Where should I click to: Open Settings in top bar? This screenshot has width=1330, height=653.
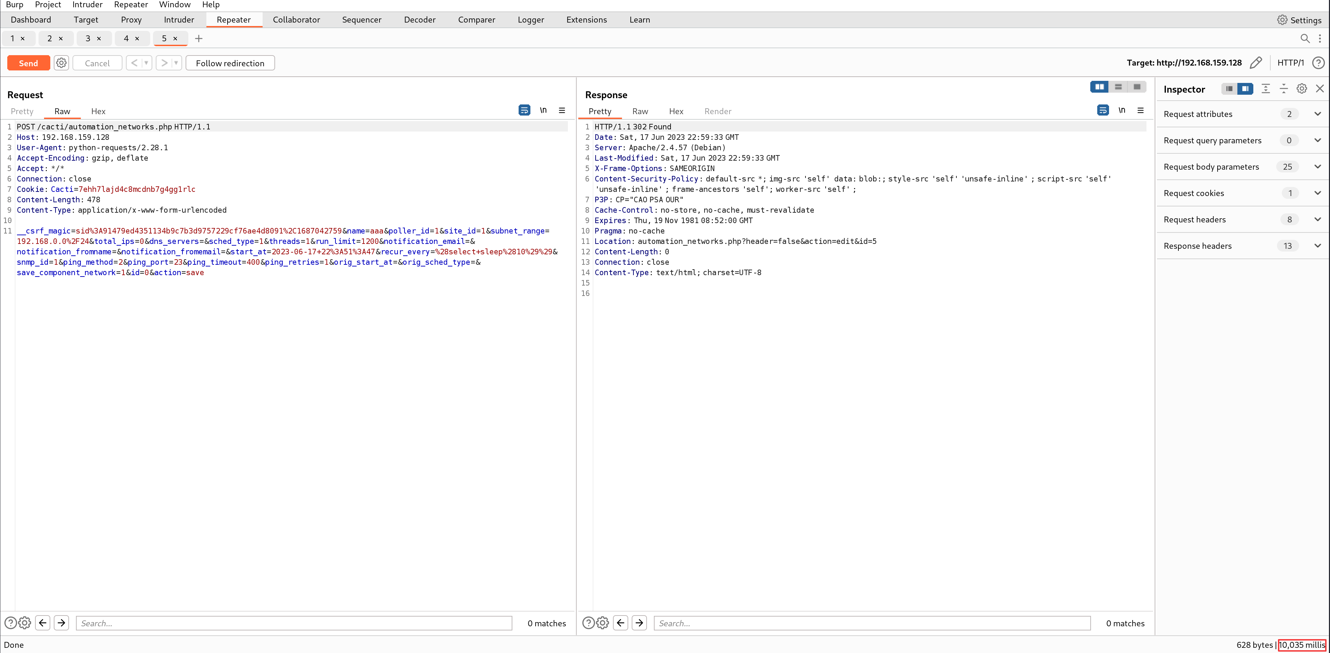pyautogui.click(x=1299, y=20)
